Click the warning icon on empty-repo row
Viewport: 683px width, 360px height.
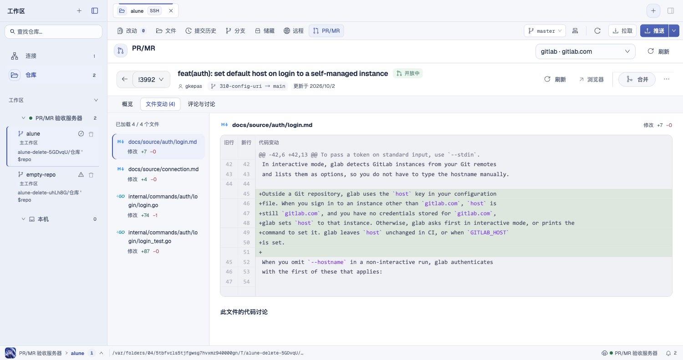(x=81, y=175)
